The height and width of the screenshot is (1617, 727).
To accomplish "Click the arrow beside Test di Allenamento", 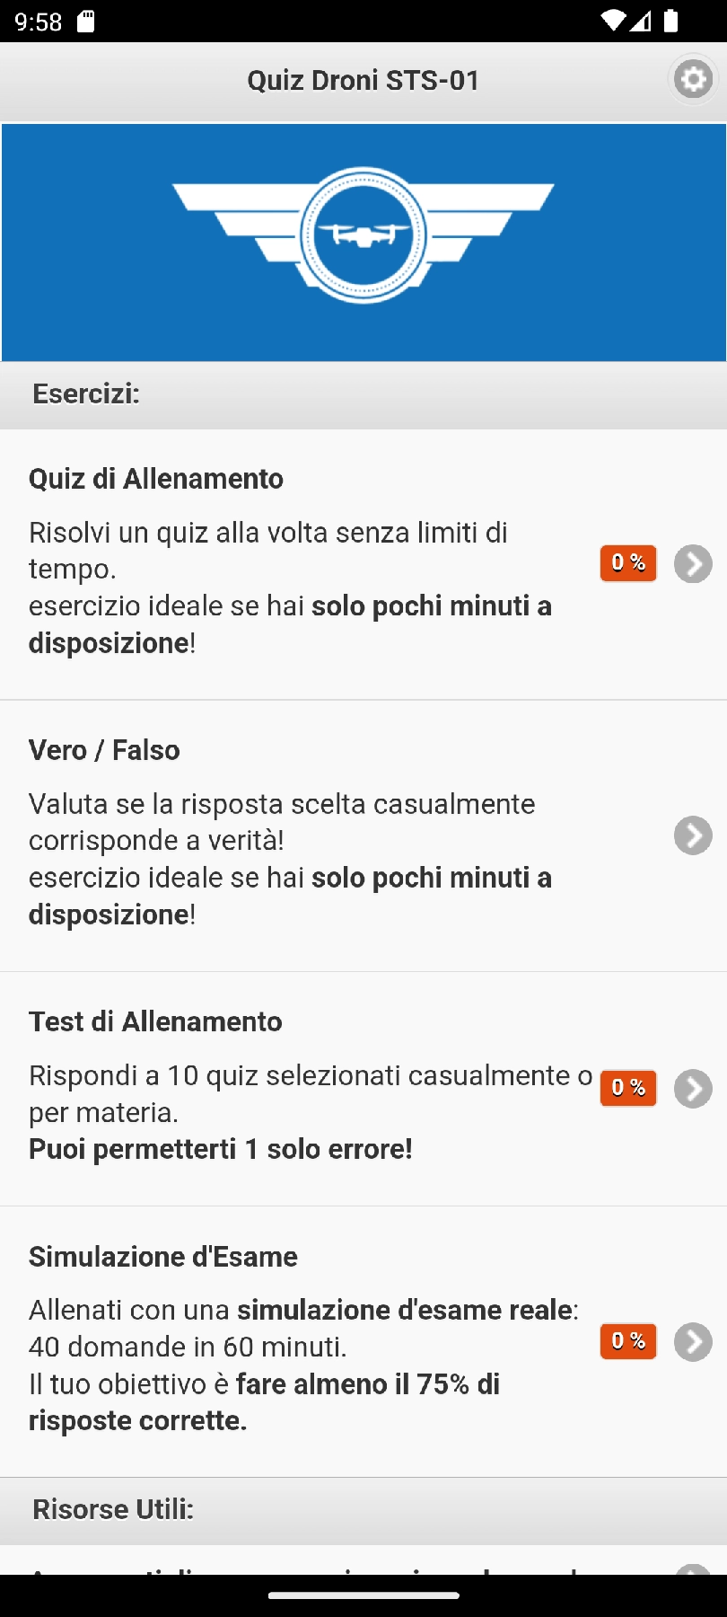I will [693, 1089].
